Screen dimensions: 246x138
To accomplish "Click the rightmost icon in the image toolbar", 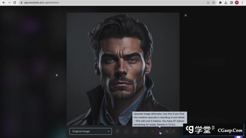I will [173, 132].
